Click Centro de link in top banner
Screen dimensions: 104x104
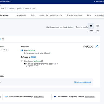tap(99, 2)
